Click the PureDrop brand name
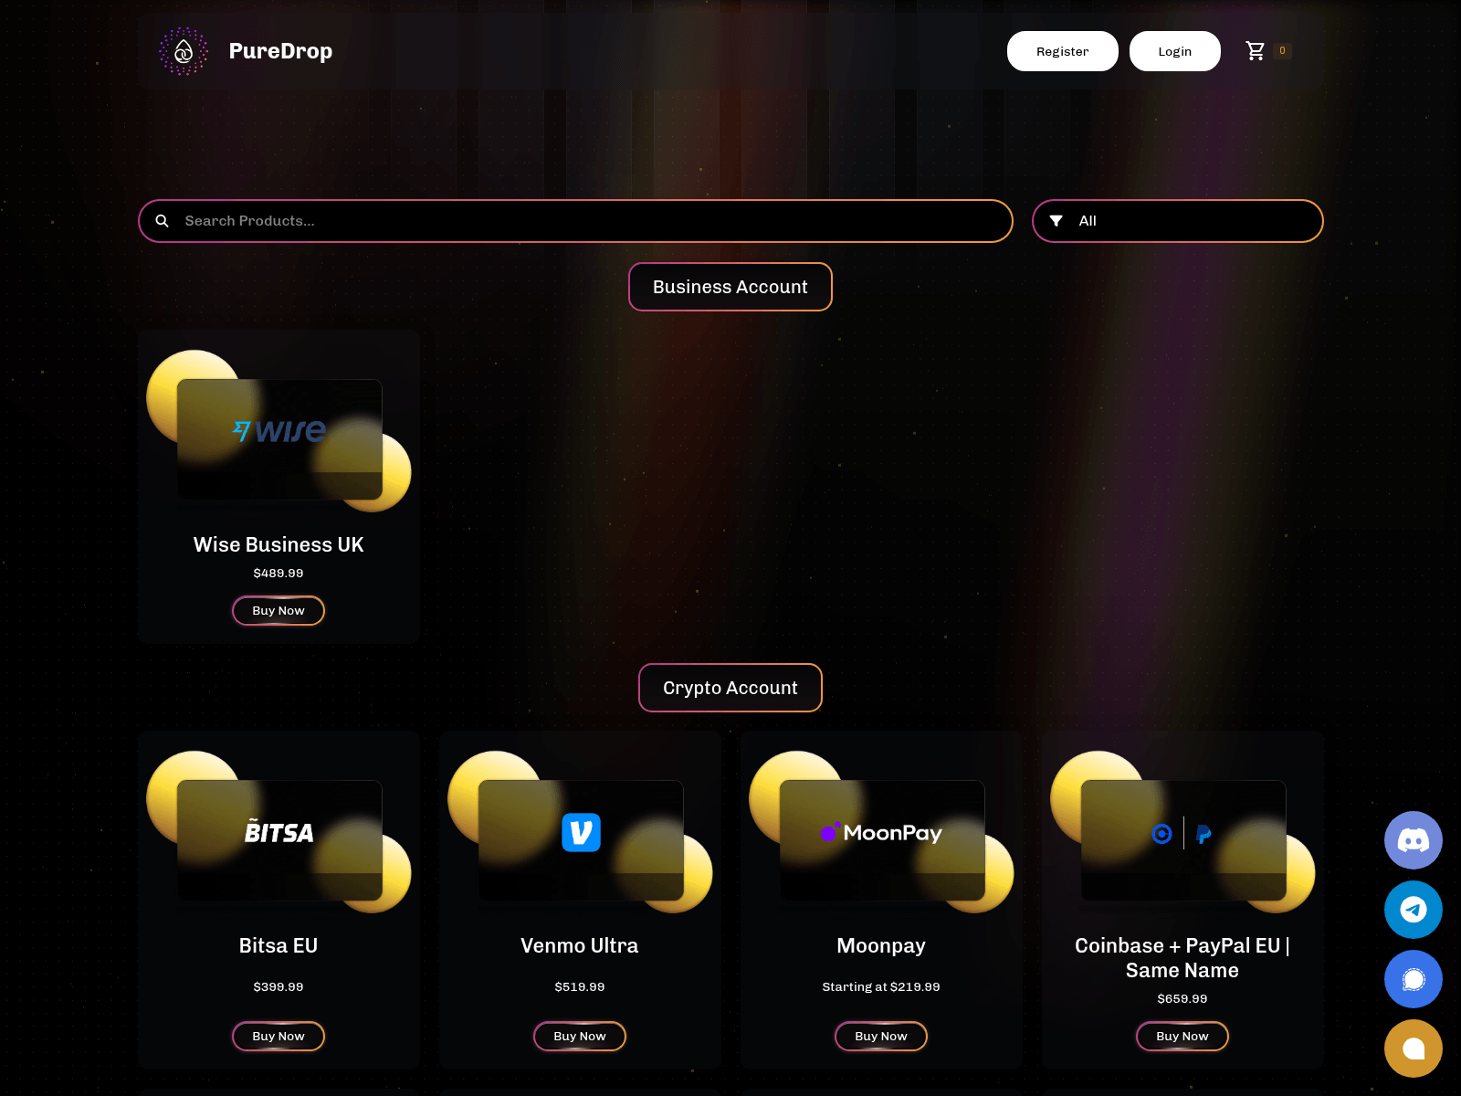 coord(280,51)
